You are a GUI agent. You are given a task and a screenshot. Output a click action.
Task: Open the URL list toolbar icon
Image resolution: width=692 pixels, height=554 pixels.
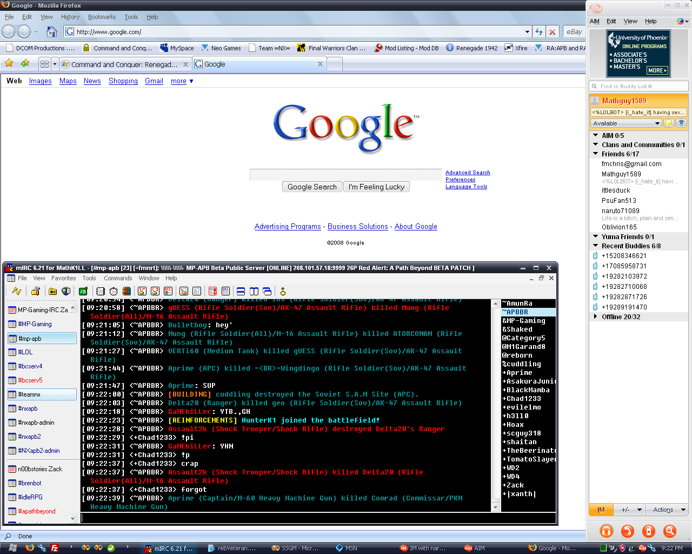226,291
